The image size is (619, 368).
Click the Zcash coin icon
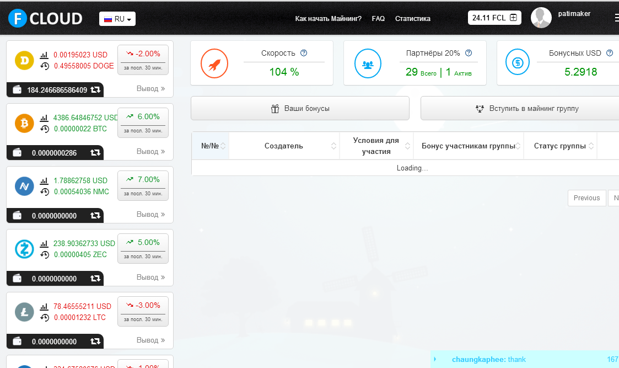coord(24,249)
